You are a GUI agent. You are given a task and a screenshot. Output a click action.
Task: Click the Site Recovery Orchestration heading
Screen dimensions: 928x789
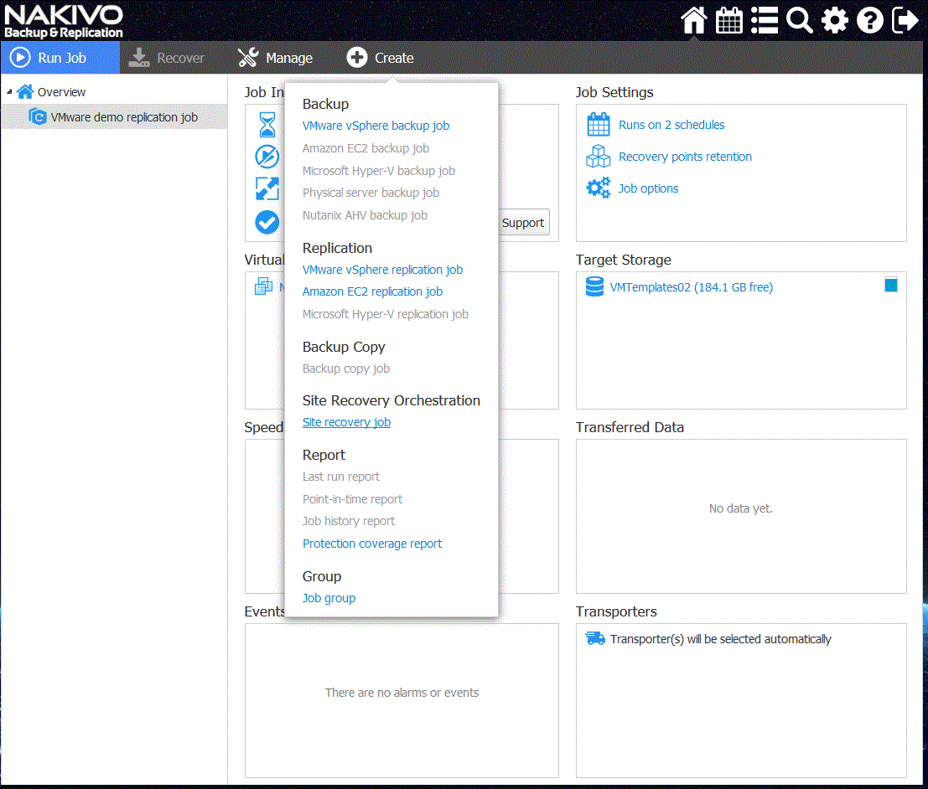click(391, 400)
